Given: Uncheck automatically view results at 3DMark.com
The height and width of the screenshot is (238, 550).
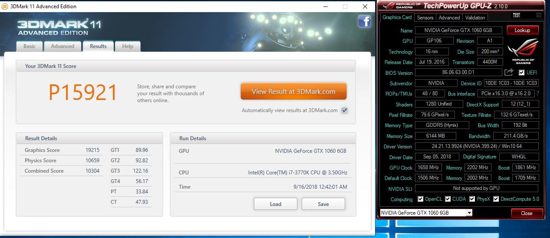Looking at the screenshot, I should point(345,110).
